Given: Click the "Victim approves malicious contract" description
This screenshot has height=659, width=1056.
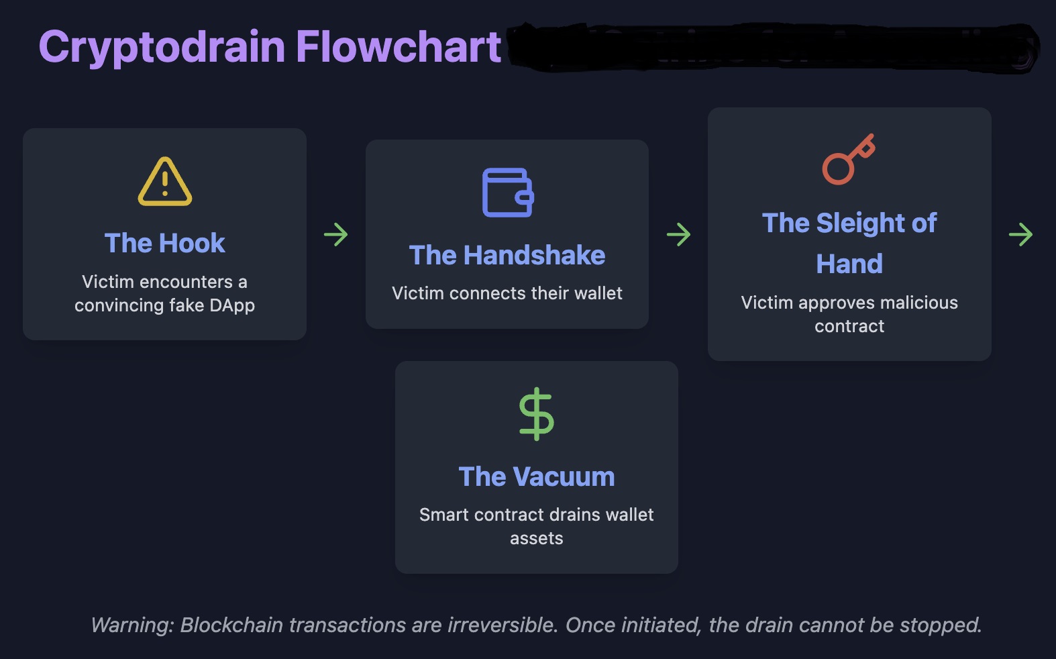Looking at the screenshot, I should (x=849, y=314).
